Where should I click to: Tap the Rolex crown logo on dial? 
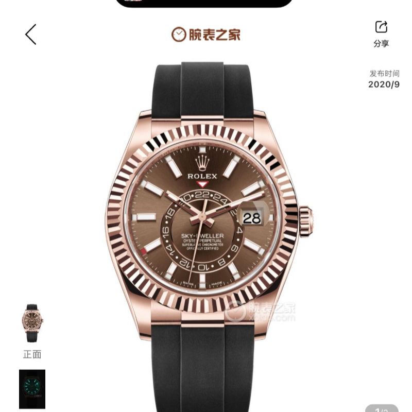[x=202, y=163]
